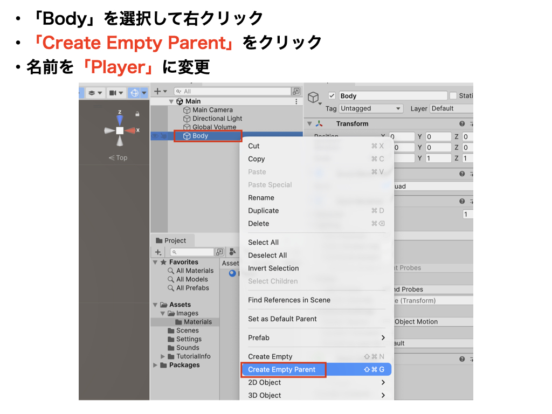Select All Materials saved search
552x414 pixels.
point(191,271)
